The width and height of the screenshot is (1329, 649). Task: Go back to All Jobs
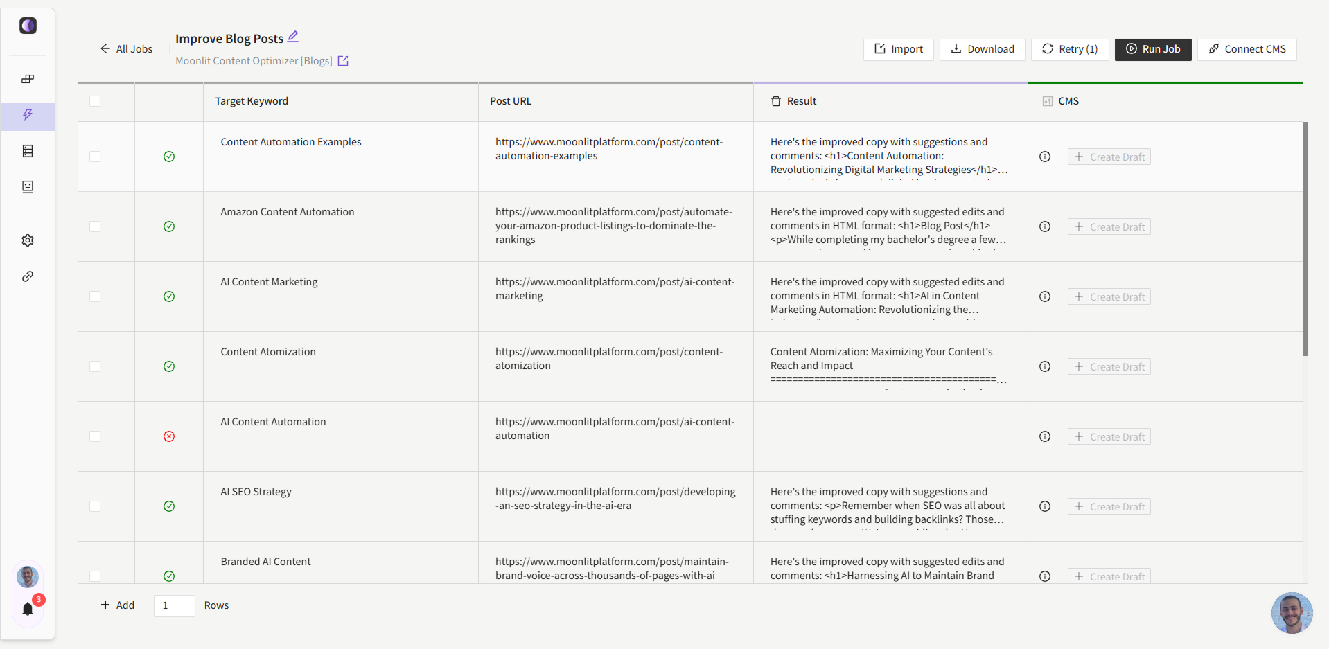point(126,49)
